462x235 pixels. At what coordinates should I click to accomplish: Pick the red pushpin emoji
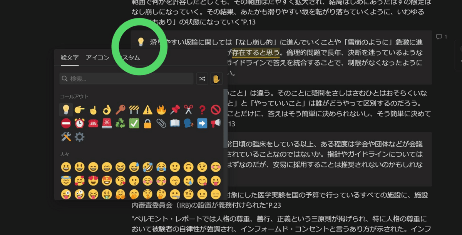174,110
